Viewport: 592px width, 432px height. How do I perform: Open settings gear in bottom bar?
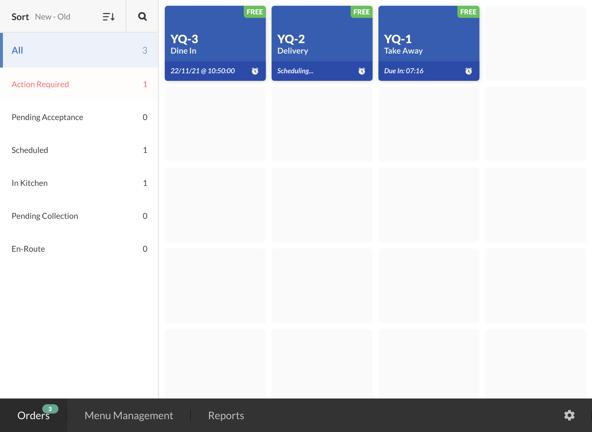point(569,415)
